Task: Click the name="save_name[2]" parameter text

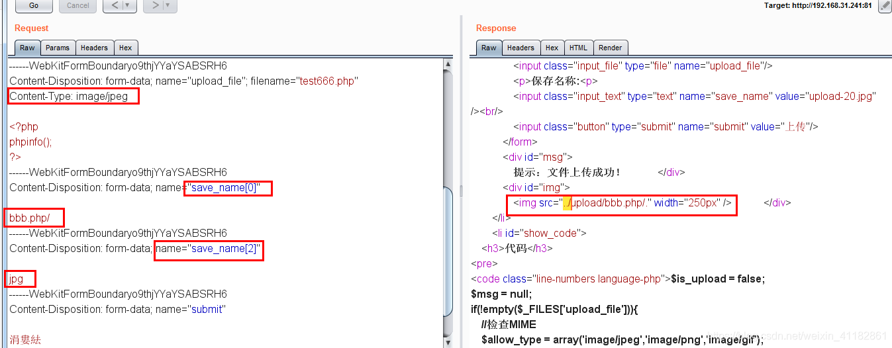Action: (208, 249)
